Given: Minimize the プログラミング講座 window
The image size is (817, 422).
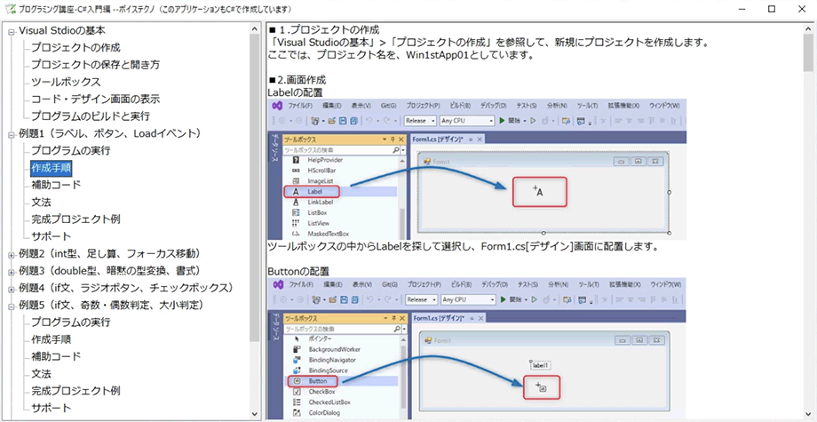Looking at the screenshot, I should coord(742,9).
